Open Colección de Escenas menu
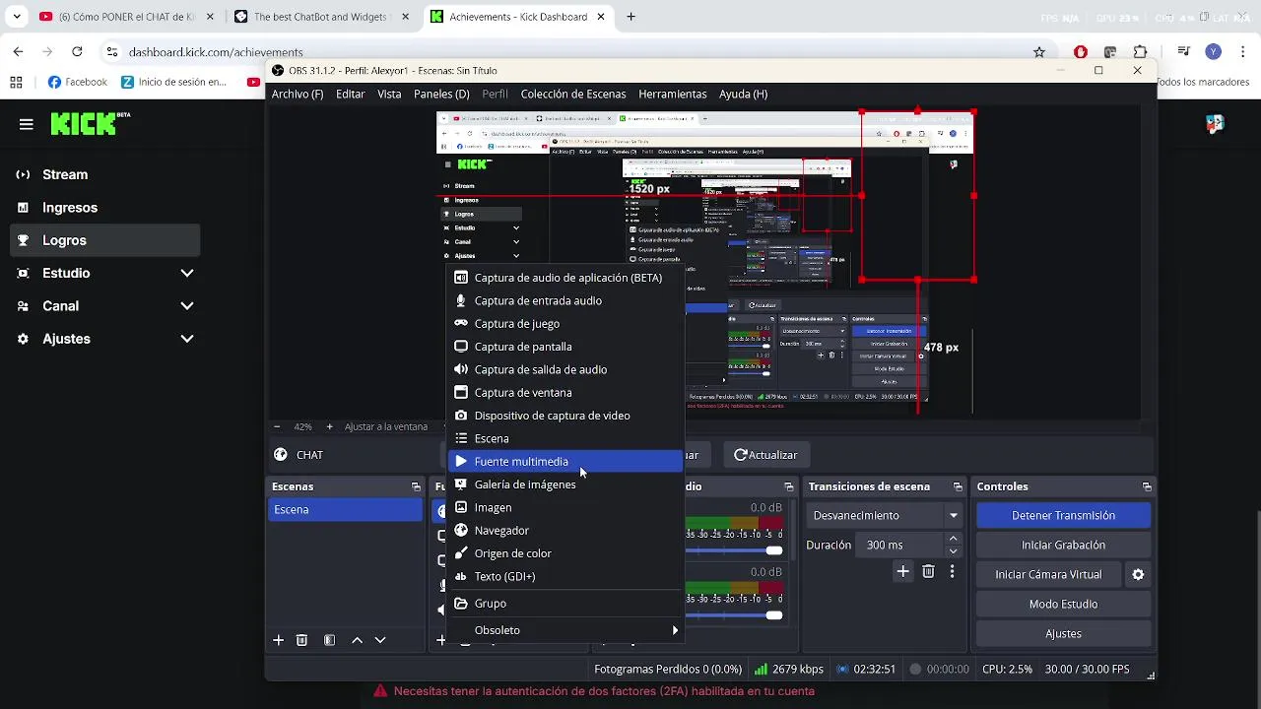The image size is (1261, 709). [573, 94]
